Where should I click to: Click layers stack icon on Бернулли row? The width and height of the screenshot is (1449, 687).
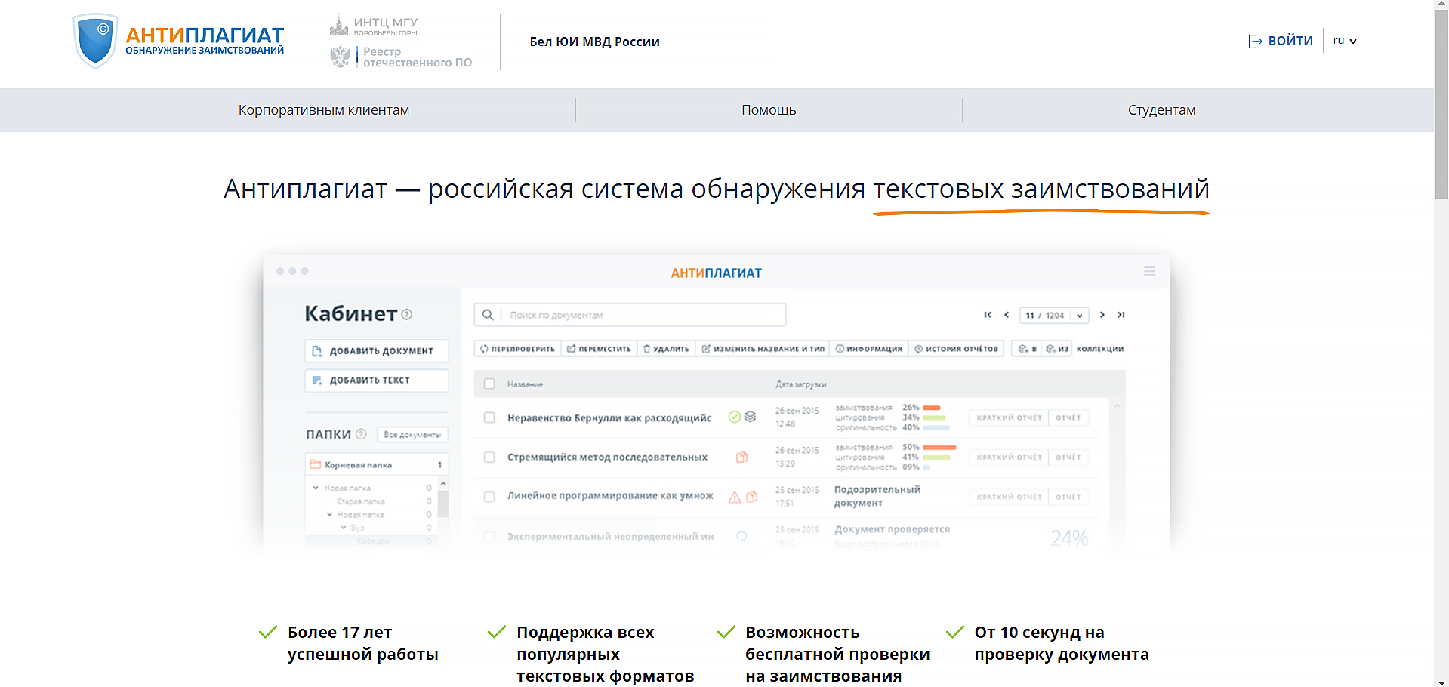(751, 417)
